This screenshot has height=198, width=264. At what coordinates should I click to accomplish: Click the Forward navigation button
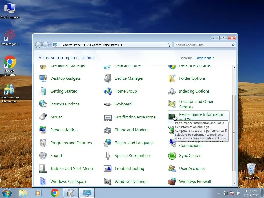[45, 45]
